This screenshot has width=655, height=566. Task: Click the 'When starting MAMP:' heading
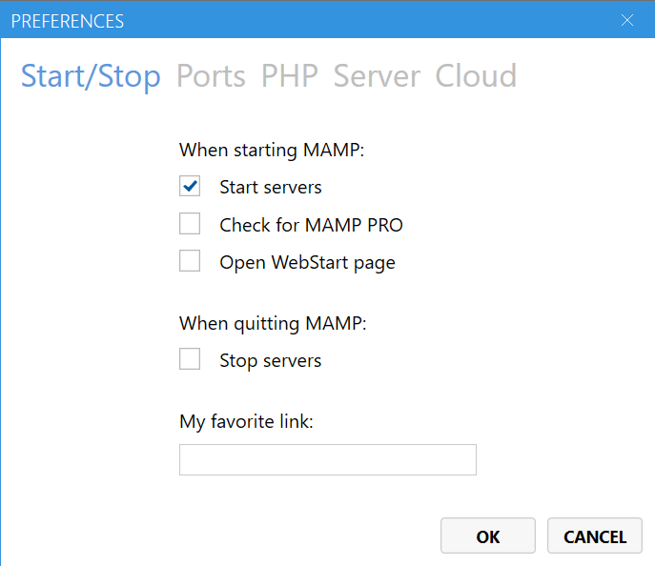coord(272,150)
